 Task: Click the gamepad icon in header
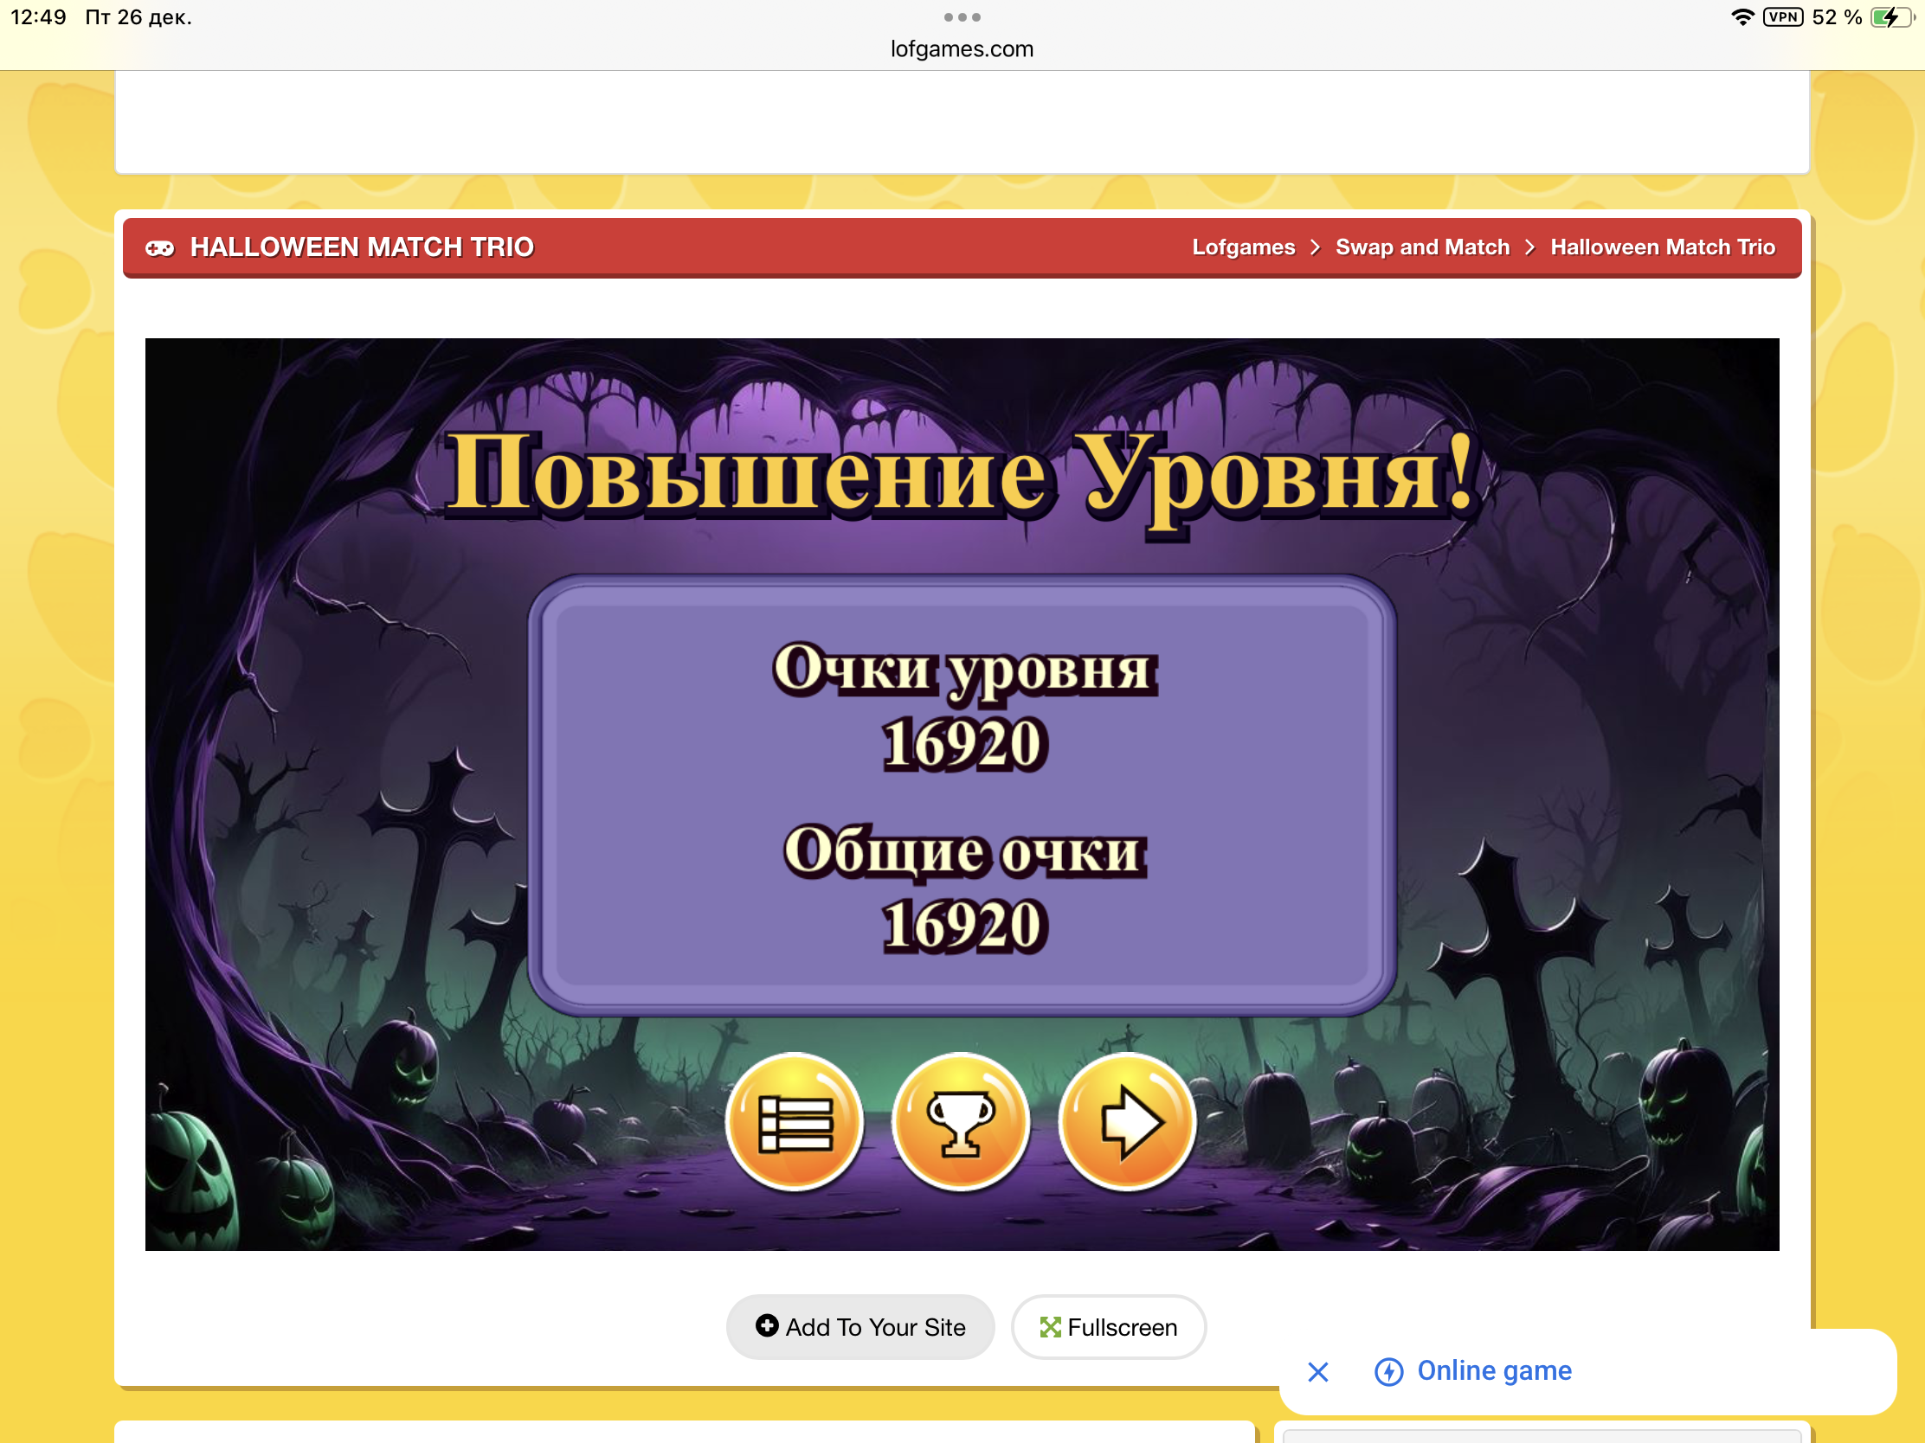click(159, 248)
